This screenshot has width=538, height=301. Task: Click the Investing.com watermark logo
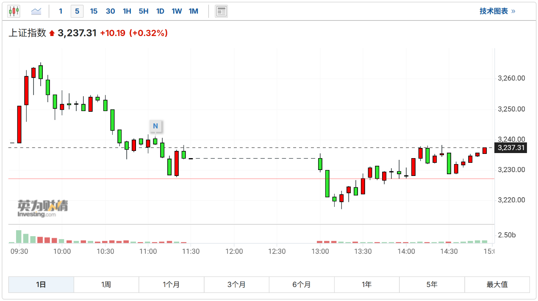[42, 208]
